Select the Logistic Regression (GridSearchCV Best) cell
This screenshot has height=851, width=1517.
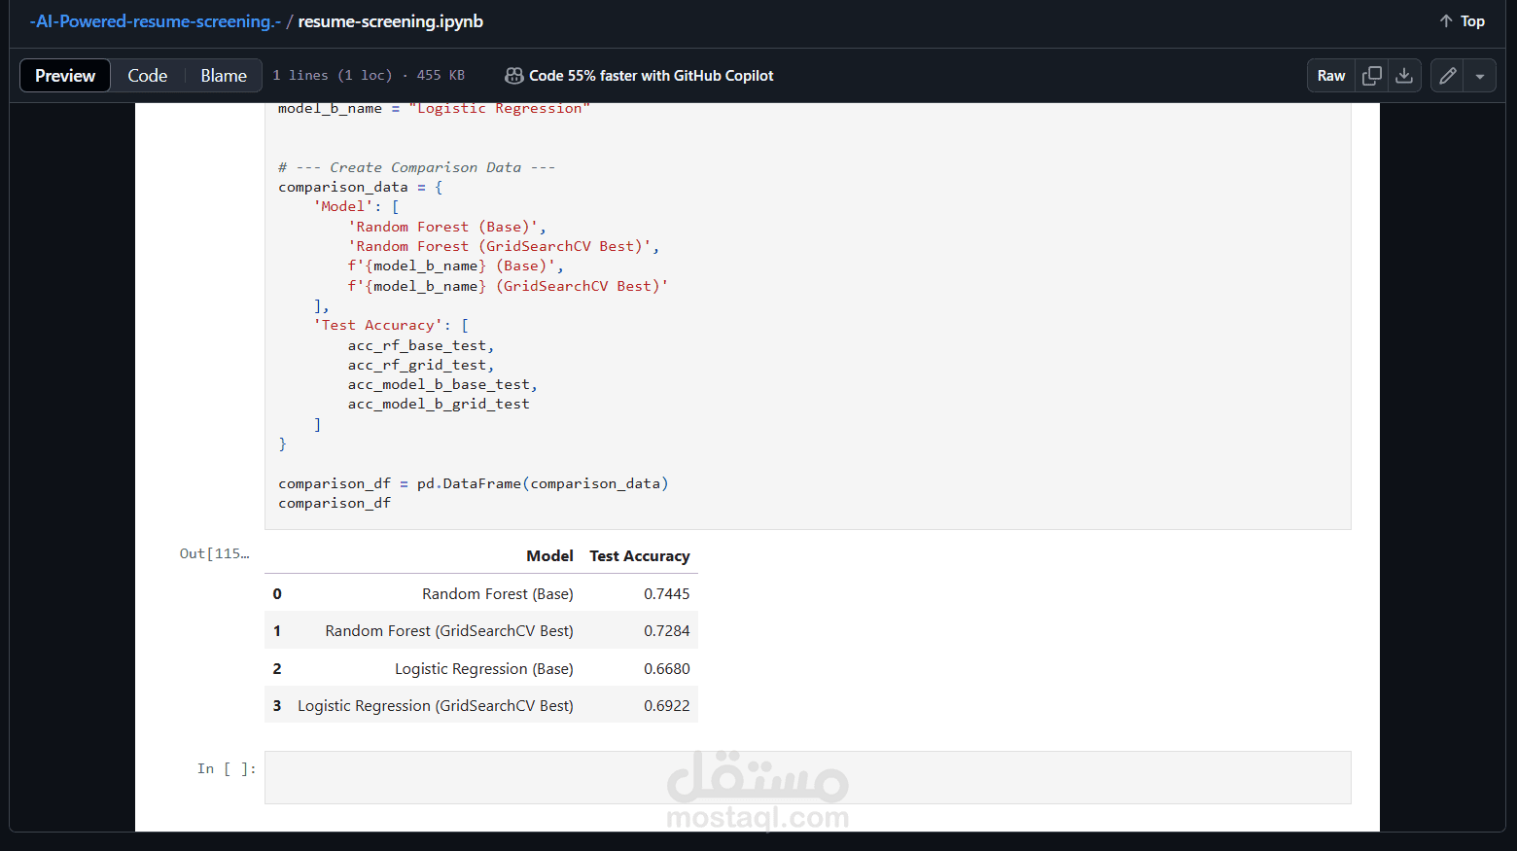436,706
